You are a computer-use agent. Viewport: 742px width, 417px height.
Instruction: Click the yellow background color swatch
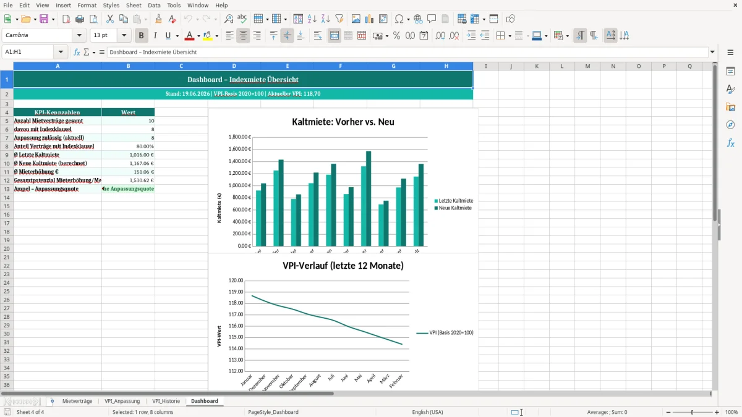click(208, 36)
